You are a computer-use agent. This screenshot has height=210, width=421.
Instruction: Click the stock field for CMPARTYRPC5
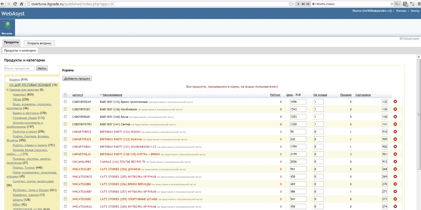pyautogui.click(x=319, y=132)
